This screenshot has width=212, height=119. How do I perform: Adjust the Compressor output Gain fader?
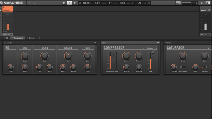pyautogui.click(x=152, y=52)
